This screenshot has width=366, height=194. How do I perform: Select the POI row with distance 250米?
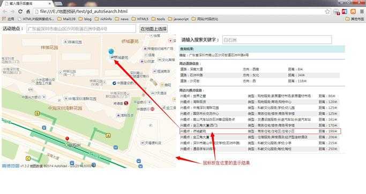click(x=259, y=149)
